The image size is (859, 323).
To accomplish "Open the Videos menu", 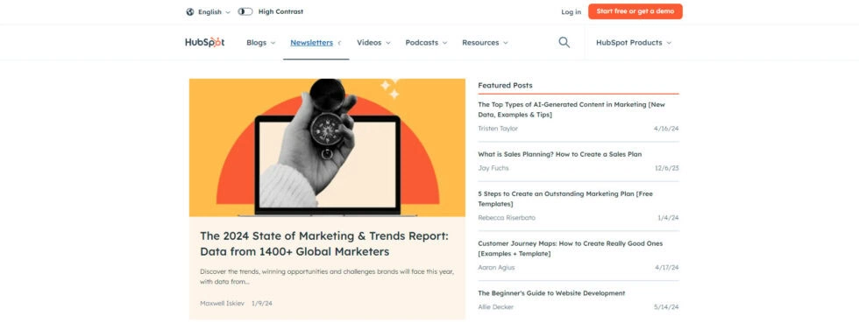I will coord(373,42).
